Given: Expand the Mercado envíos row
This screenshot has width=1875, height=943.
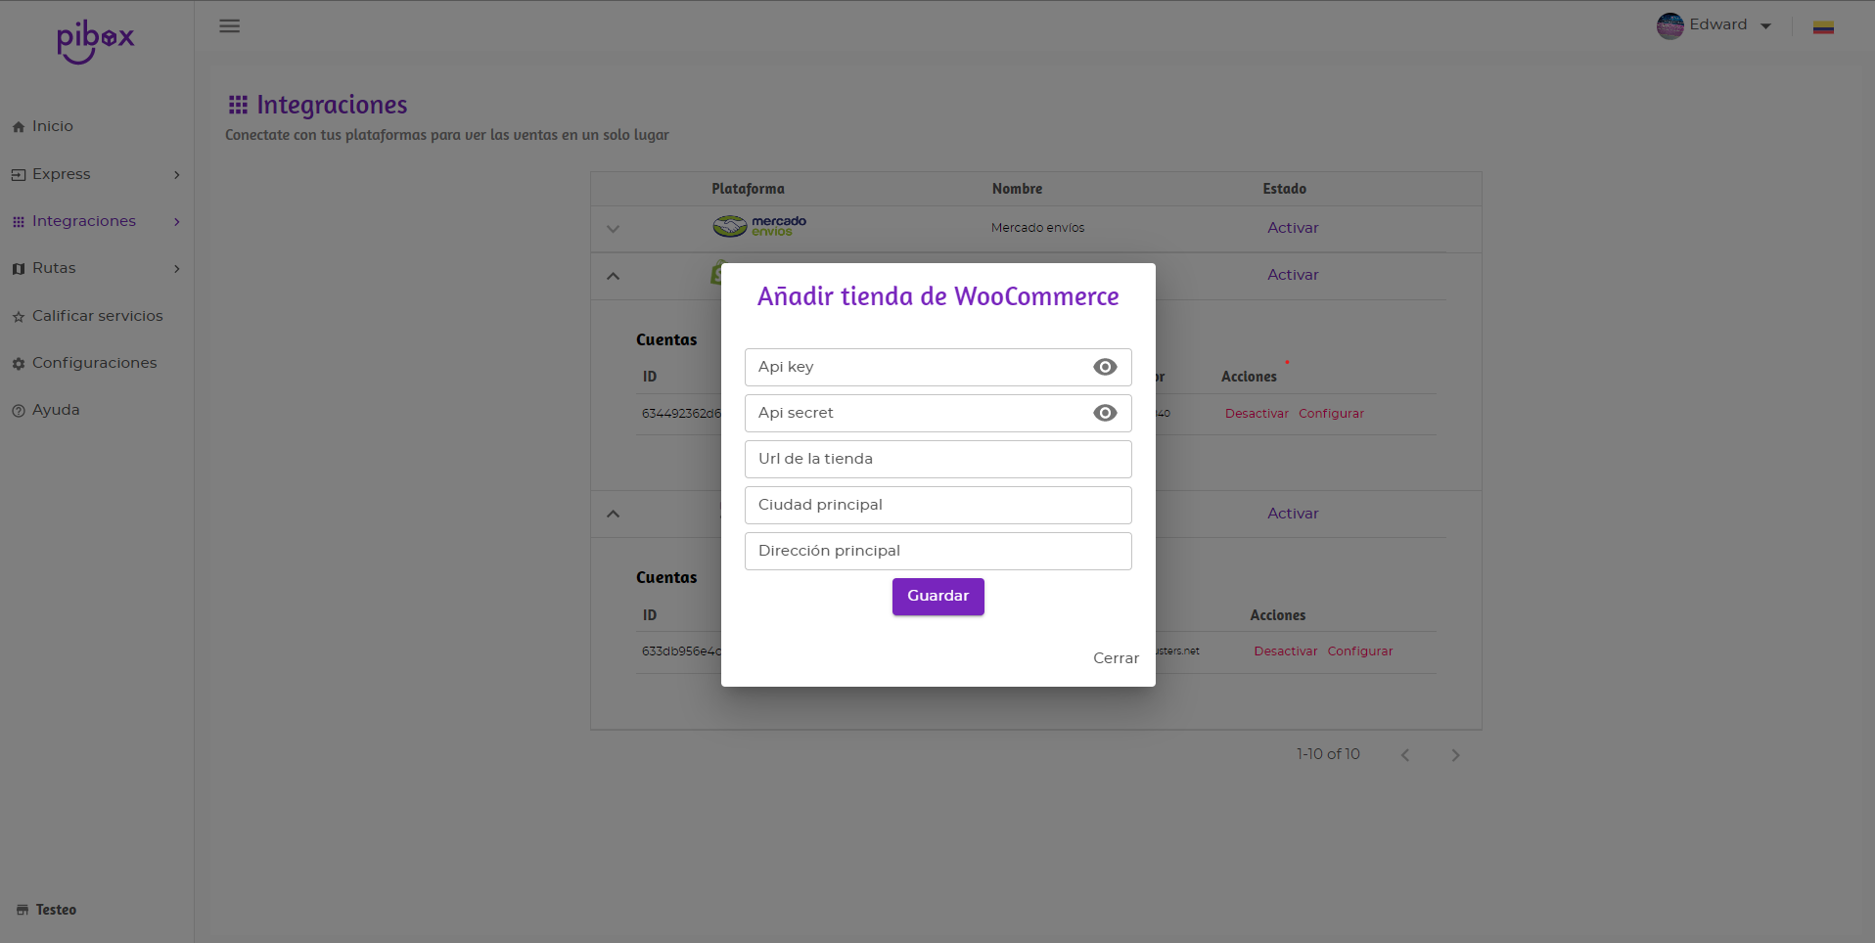Looking at the screenshot, I should pyautogui.click(x=614, y=229).
